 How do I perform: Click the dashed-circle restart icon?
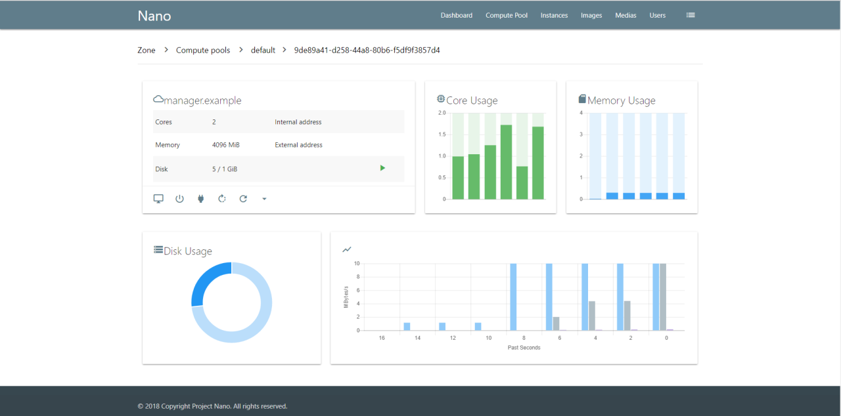point(222,199)
